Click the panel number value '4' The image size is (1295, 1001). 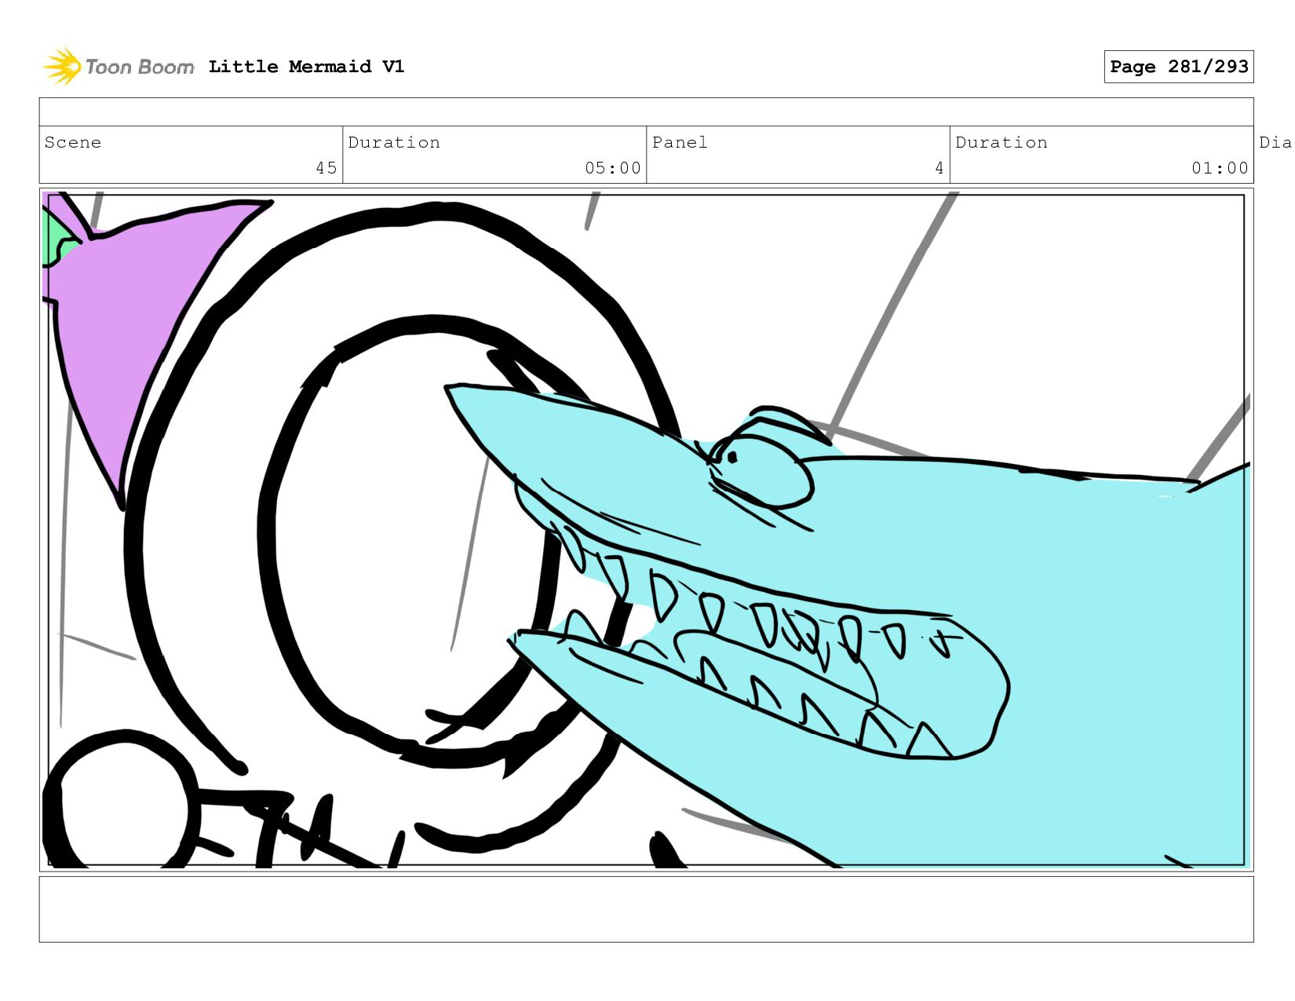click(x=939, y=168)
